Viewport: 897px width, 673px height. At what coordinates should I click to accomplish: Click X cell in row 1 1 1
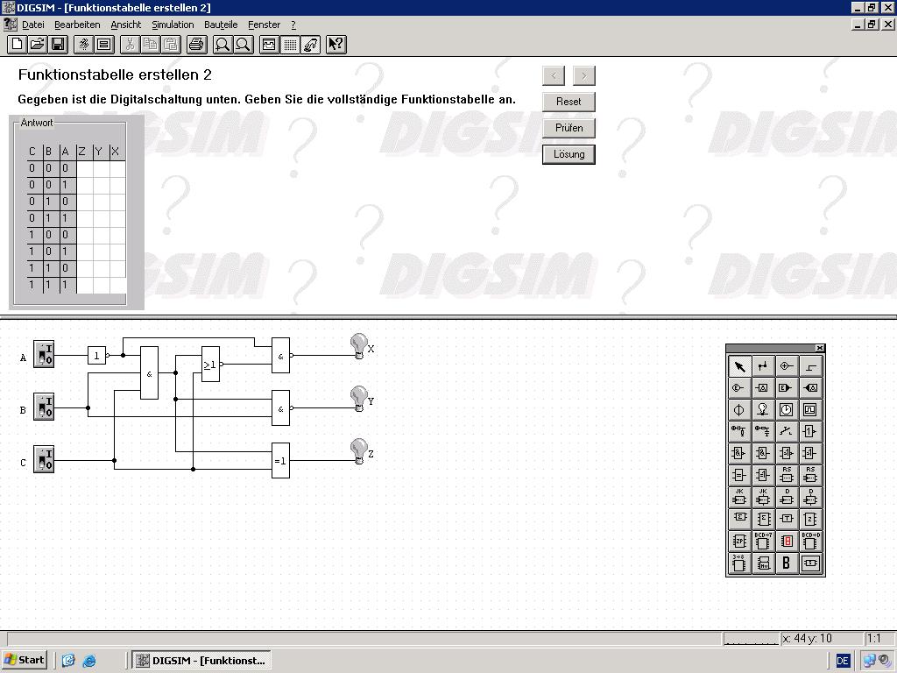118,285
